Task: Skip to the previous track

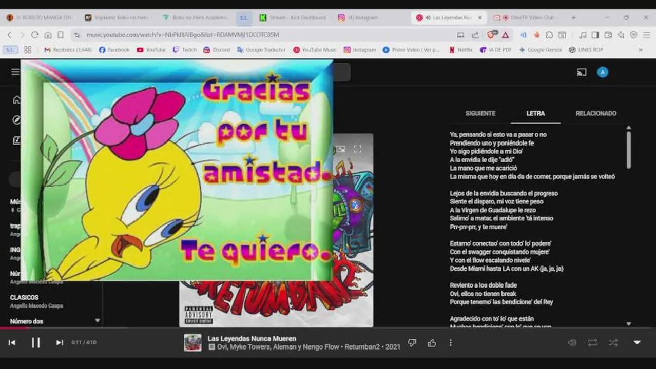Action: (12, 342)
